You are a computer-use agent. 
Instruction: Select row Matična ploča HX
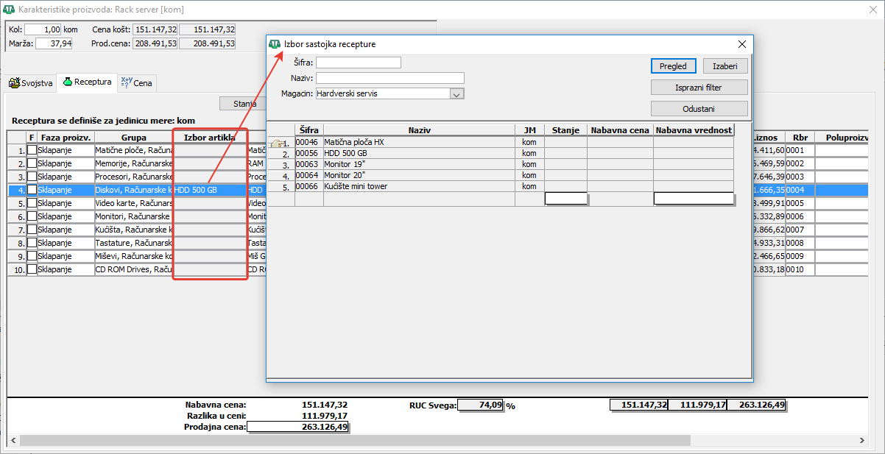click(501, 142)
